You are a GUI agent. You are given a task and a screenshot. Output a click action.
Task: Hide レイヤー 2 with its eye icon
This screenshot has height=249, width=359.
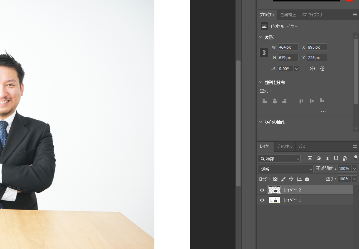262,190
